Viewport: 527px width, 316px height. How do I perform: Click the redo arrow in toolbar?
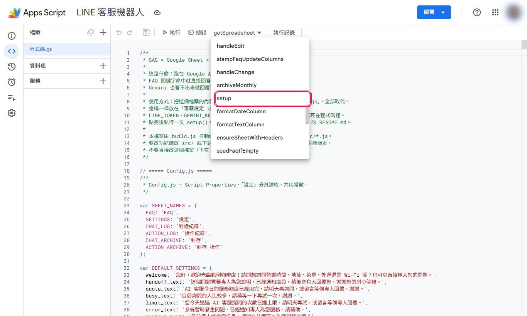130,33
